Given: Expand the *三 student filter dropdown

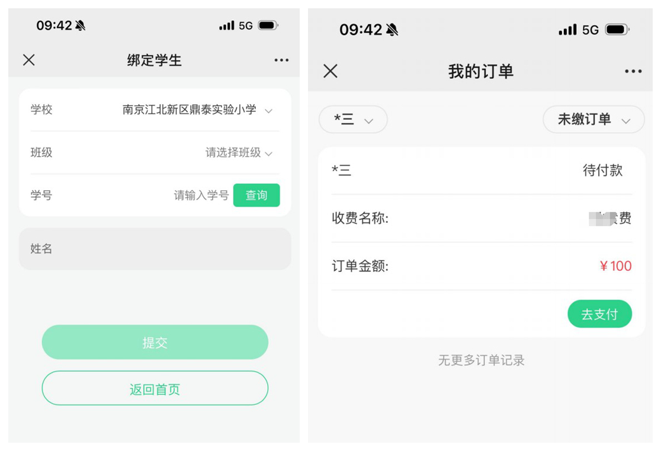Looking at the screenshot, I should (353, 119).
